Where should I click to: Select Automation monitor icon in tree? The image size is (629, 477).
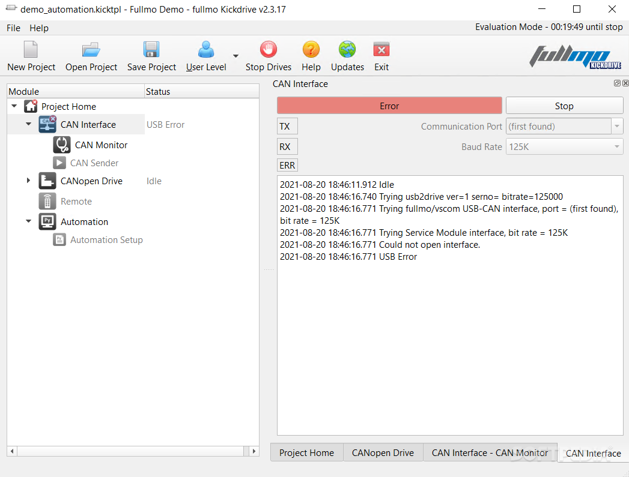tap(47, 221)
